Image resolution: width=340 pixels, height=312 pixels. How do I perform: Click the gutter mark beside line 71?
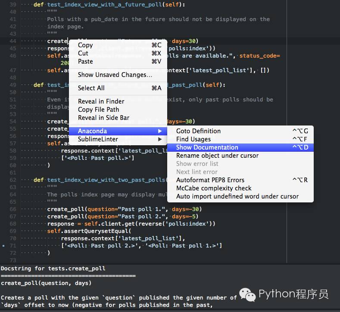click(3, 246)
